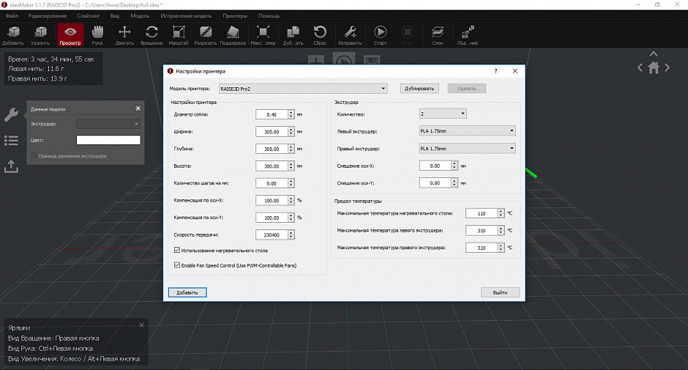Click the Диаметр сопла spinner arrows
Viewport: 688px width, 370px height.
click(291, 114)
